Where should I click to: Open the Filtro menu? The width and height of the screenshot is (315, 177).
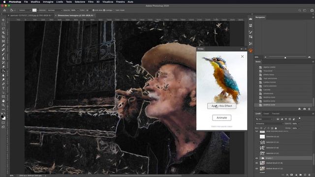91,2
